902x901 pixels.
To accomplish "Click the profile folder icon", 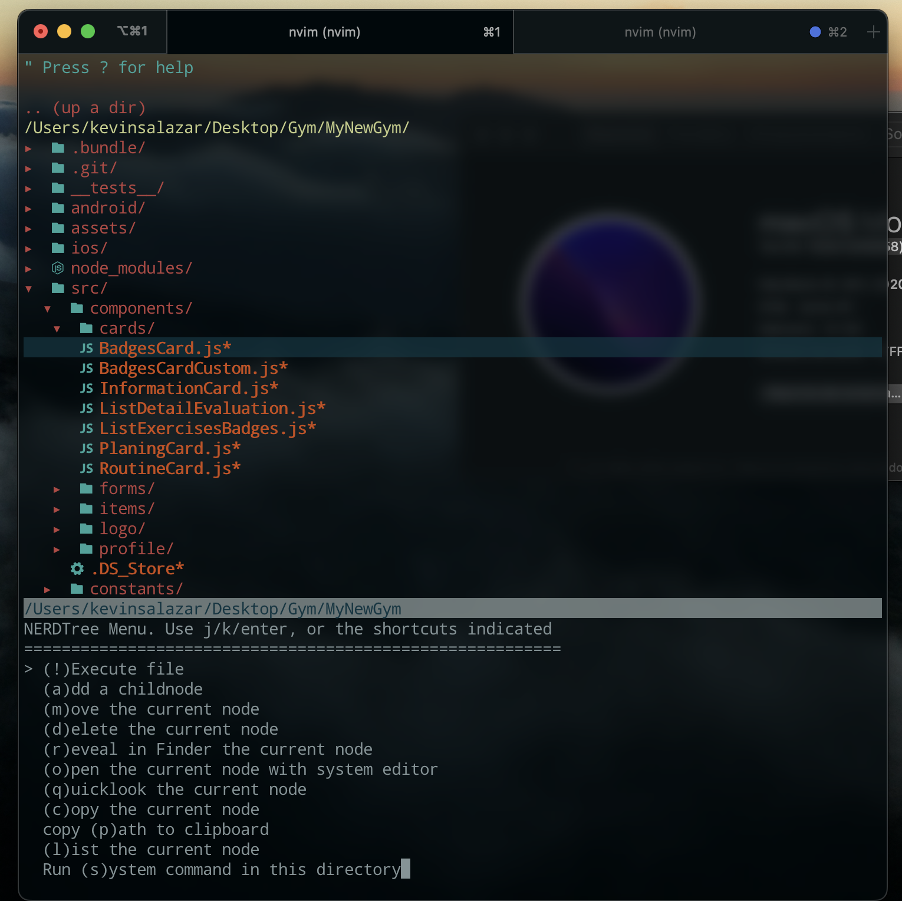I will point(86,549).
